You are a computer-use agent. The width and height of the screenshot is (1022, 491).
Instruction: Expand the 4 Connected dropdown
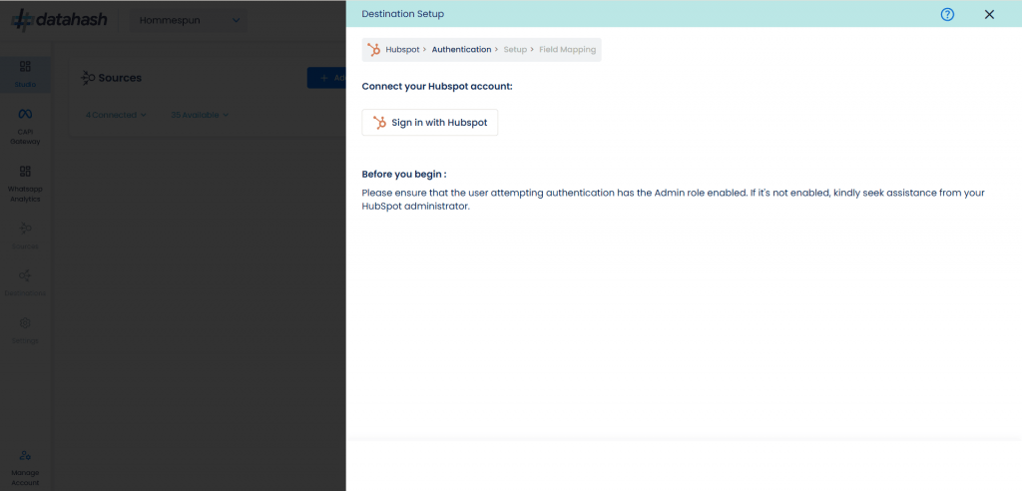116,115
